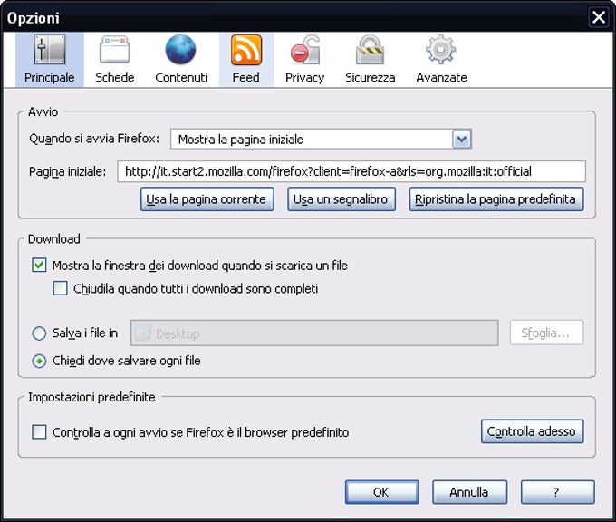Click the 'Pagina iniziale:' label

(68, 171)
